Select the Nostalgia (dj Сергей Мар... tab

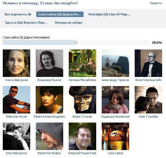tap(109, 14)
